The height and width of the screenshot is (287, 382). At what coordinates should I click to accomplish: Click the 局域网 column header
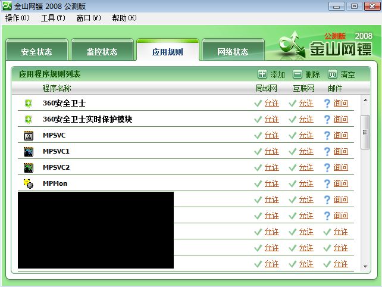[267, 88]
